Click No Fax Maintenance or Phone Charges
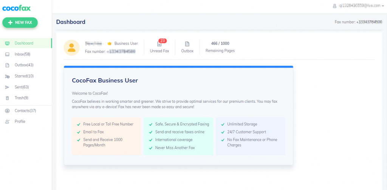 click(252, 142)
